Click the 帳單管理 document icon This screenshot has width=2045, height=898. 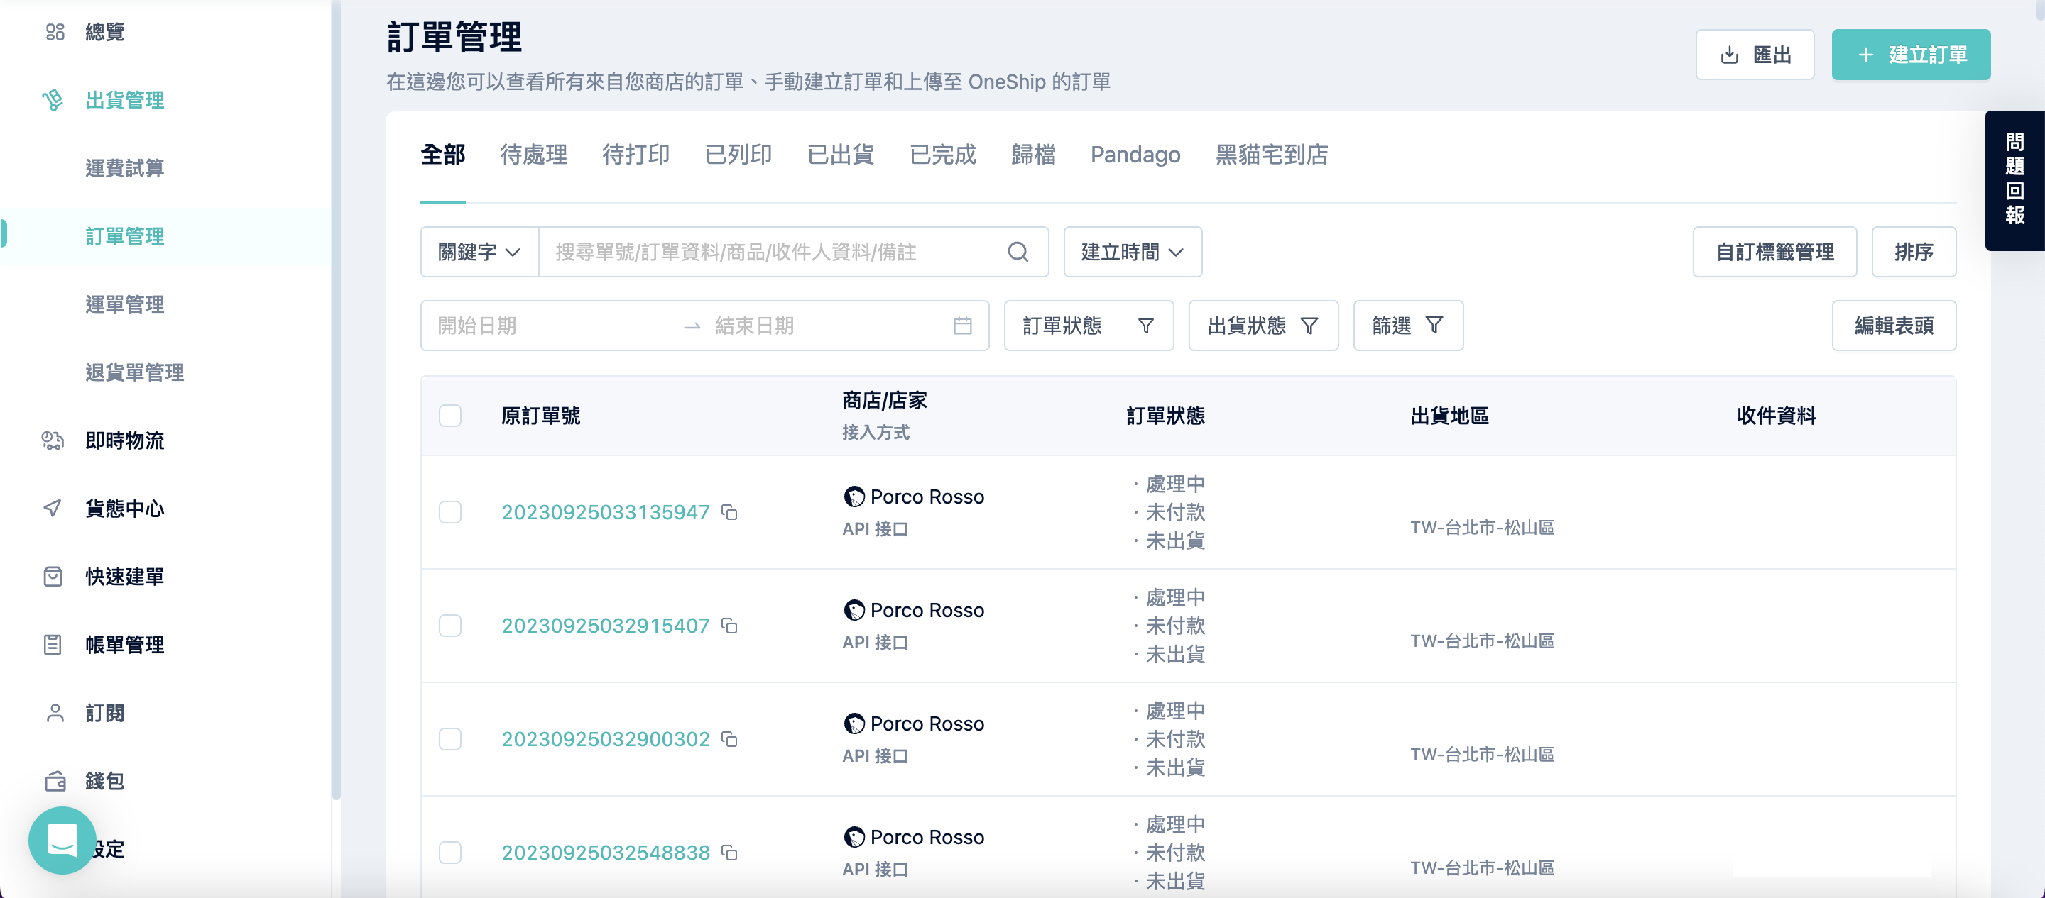53,645
